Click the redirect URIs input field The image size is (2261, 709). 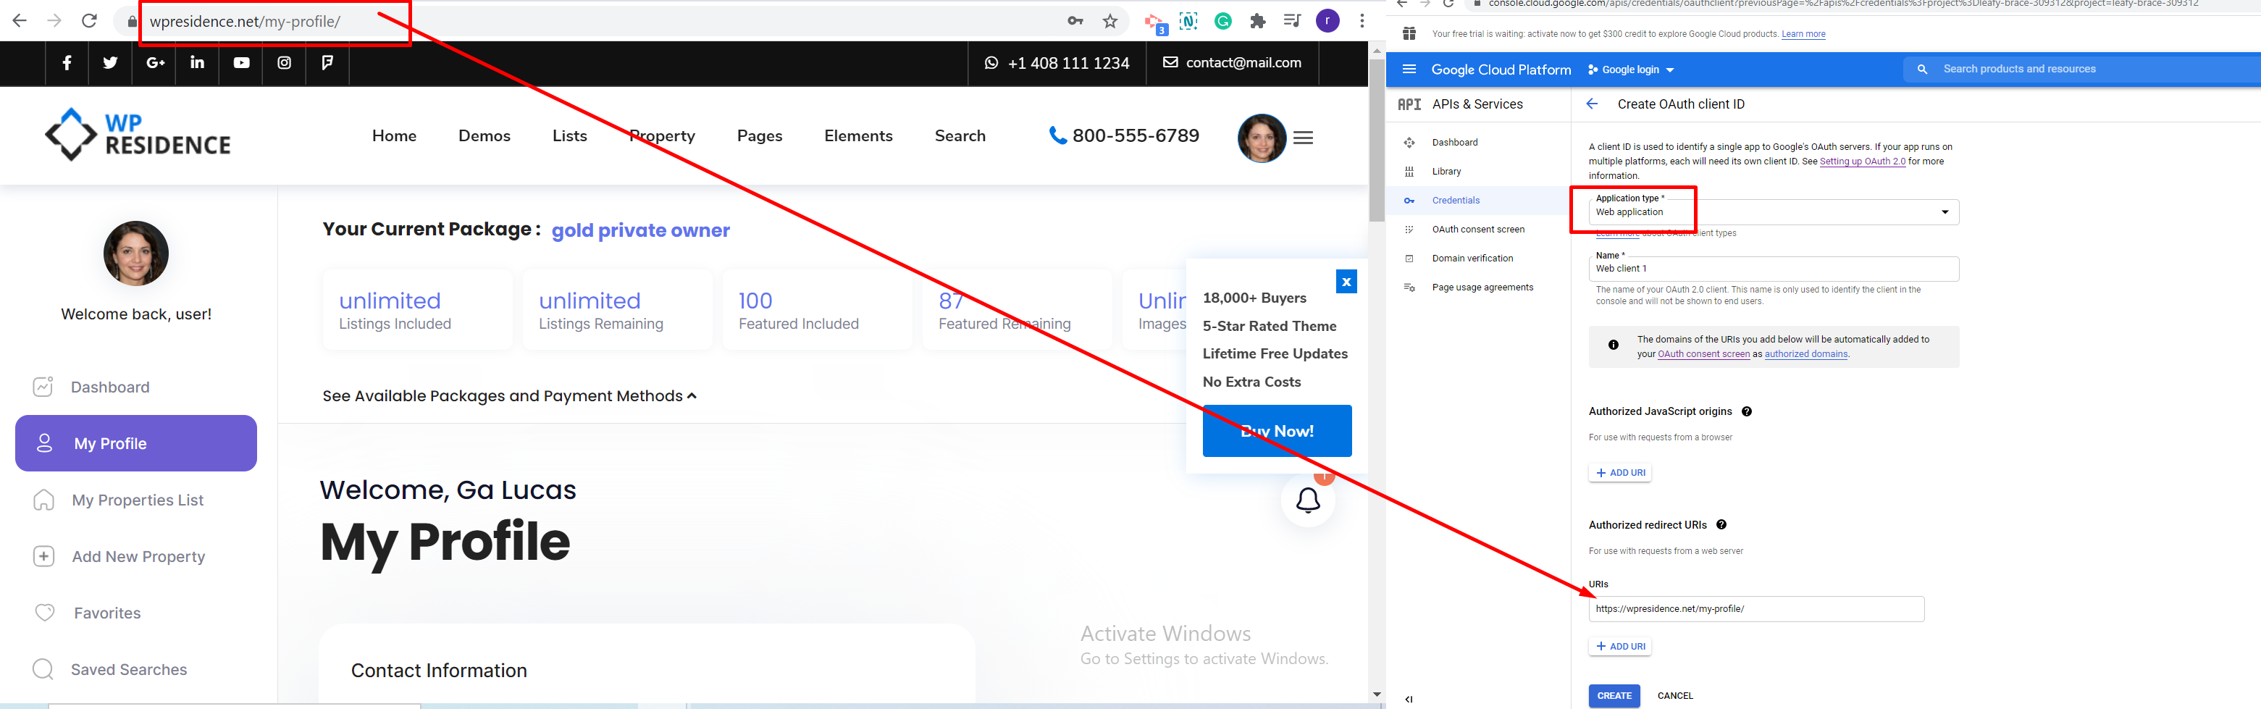pos(1755,609)
